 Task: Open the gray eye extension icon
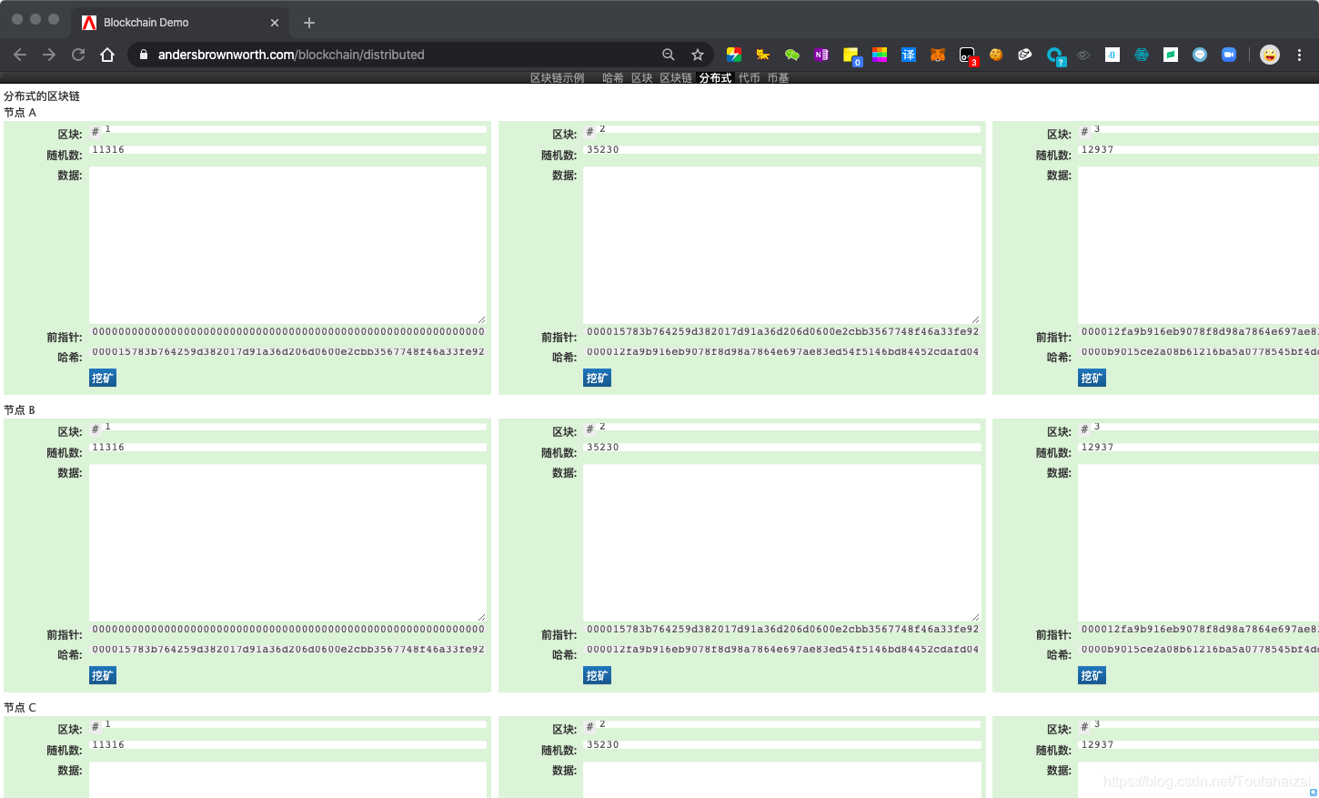pos(1083,55)
